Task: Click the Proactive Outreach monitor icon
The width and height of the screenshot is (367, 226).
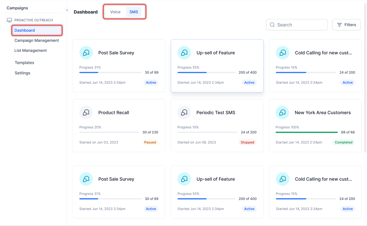Action: coord(9,20)
